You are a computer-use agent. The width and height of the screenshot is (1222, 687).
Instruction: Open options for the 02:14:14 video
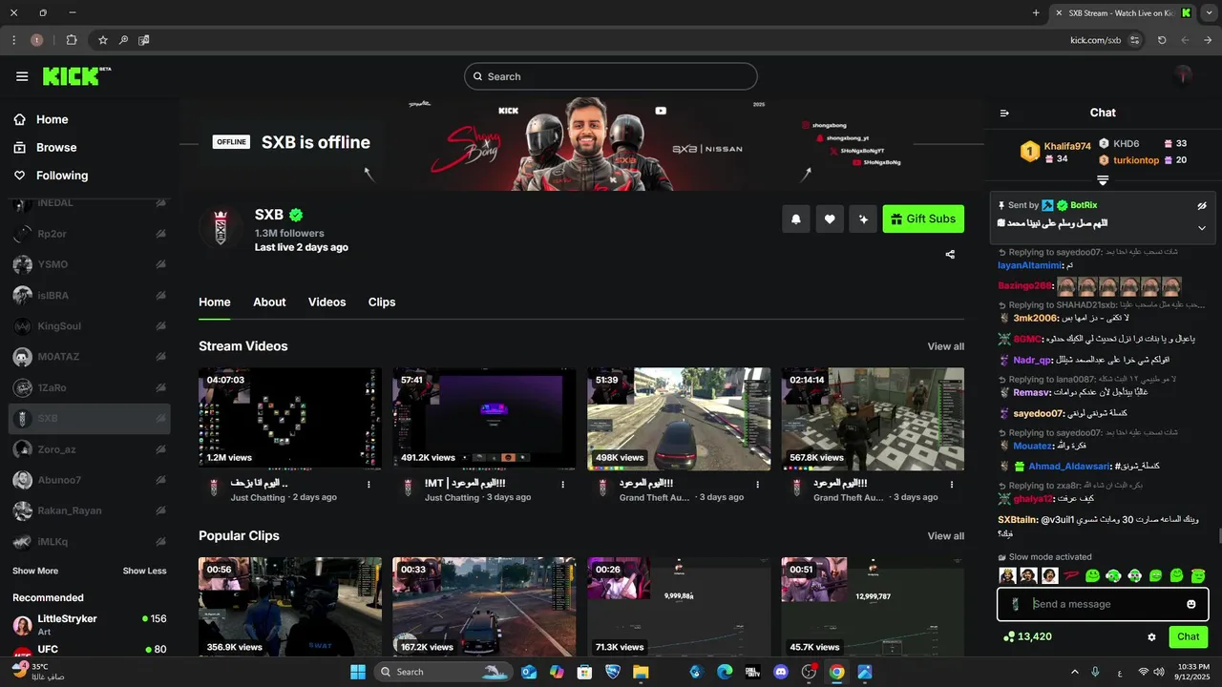pos(952,485)
